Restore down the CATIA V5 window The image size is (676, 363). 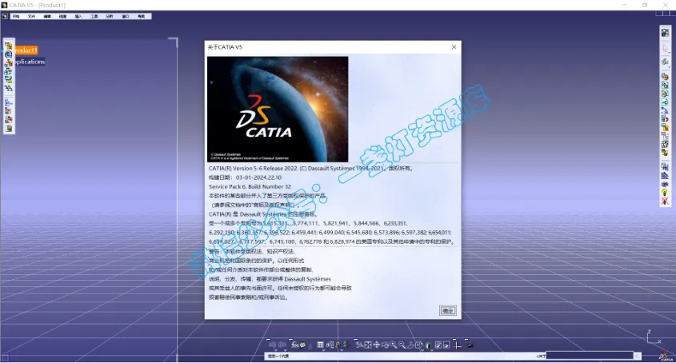click(x=645, y=5)
